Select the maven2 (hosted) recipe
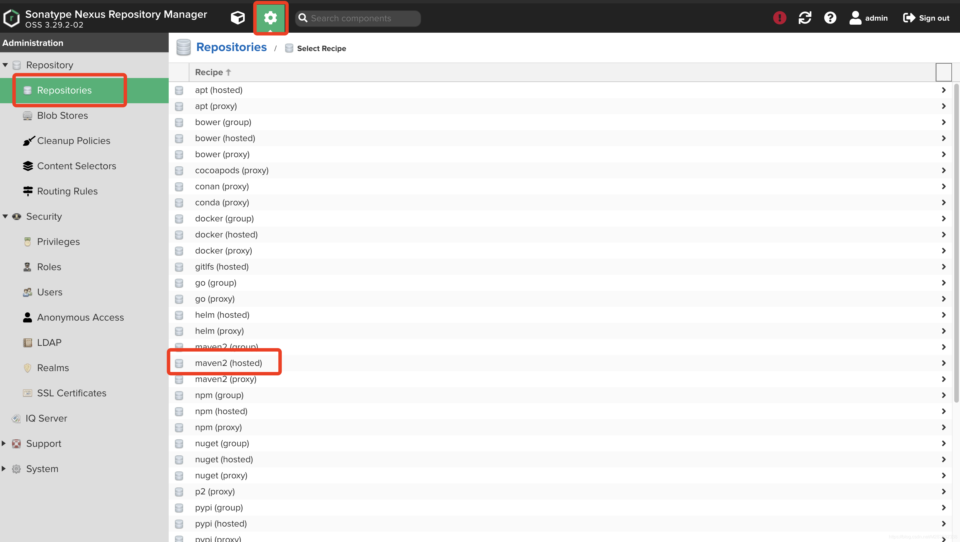This screenshot has height=542, width=960. (x=561, y=363)
